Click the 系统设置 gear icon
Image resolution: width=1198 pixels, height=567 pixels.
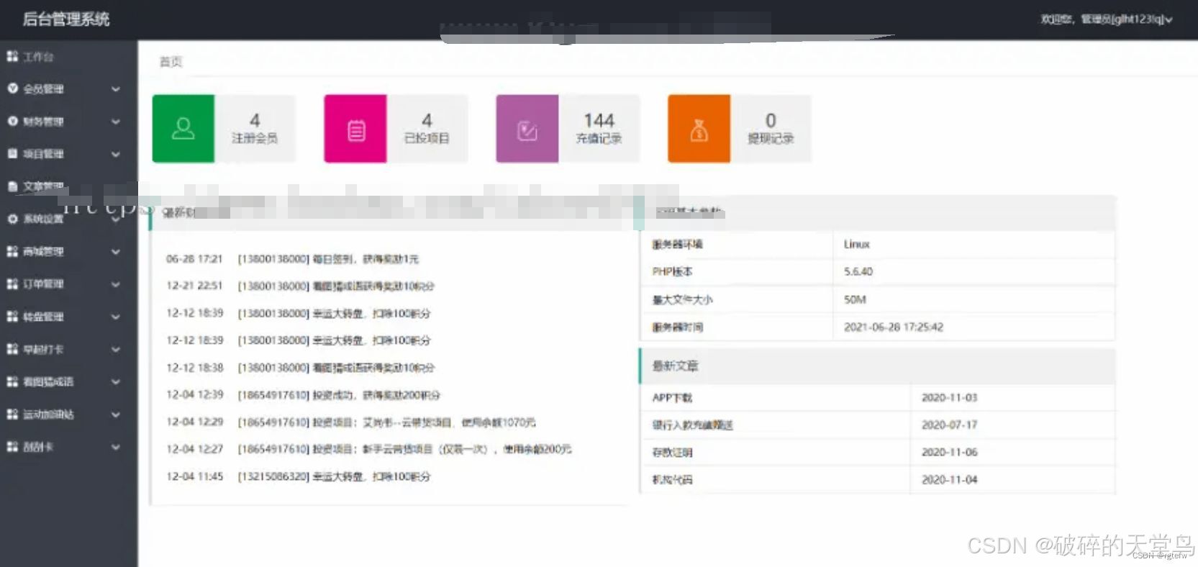12,219
